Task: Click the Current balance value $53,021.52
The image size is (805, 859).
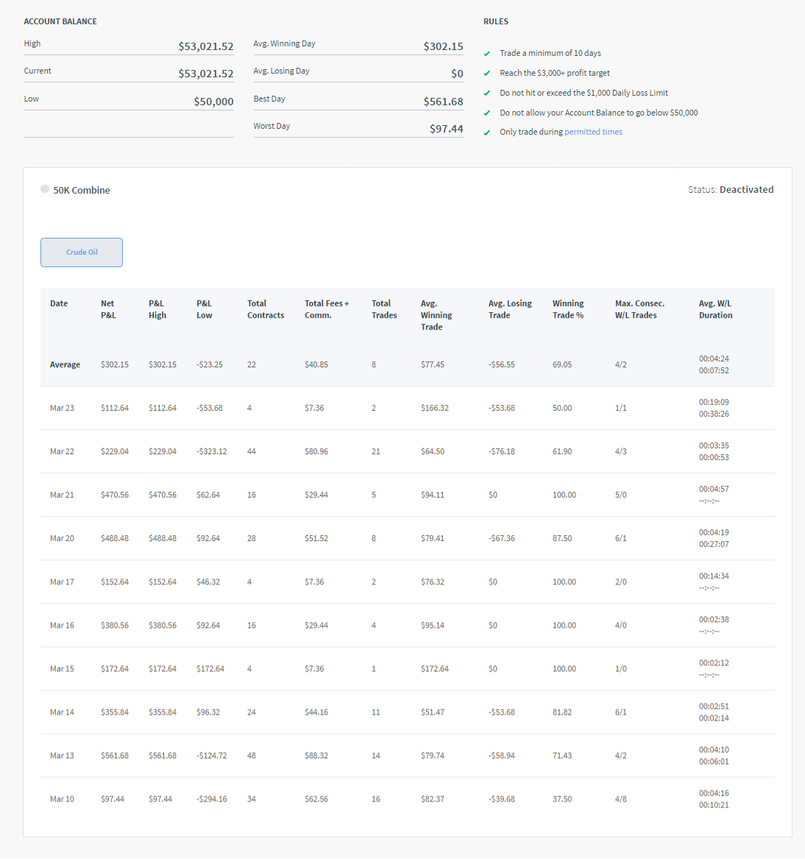Action: coord(205,73)
